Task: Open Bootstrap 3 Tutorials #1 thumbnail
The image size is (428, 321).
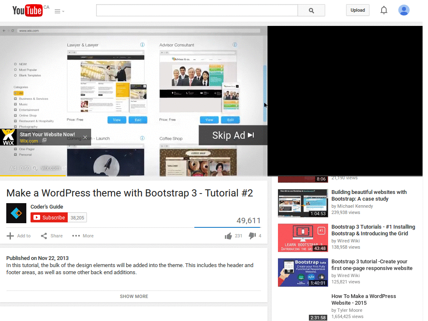Action: [x=303, y=238]
